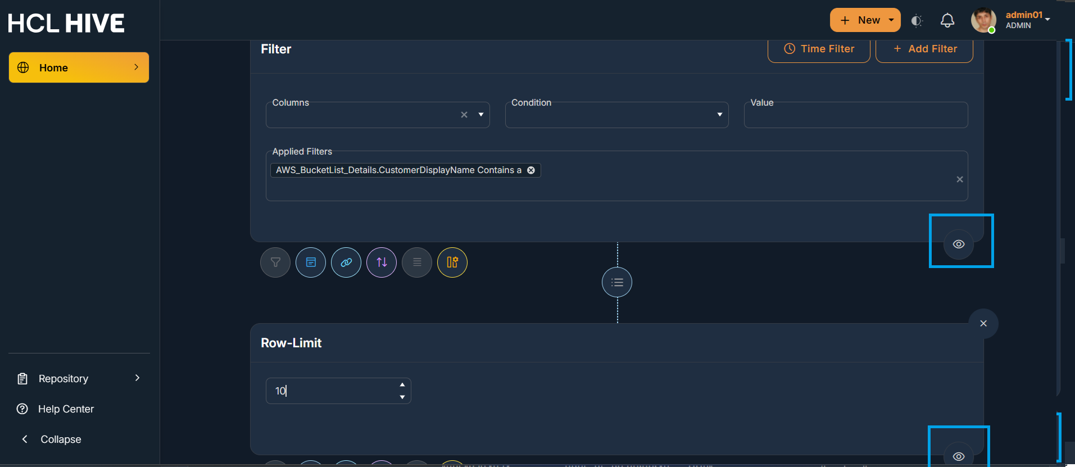Open the Help Center menu item

pyautogui.click(x=66, y=409)
